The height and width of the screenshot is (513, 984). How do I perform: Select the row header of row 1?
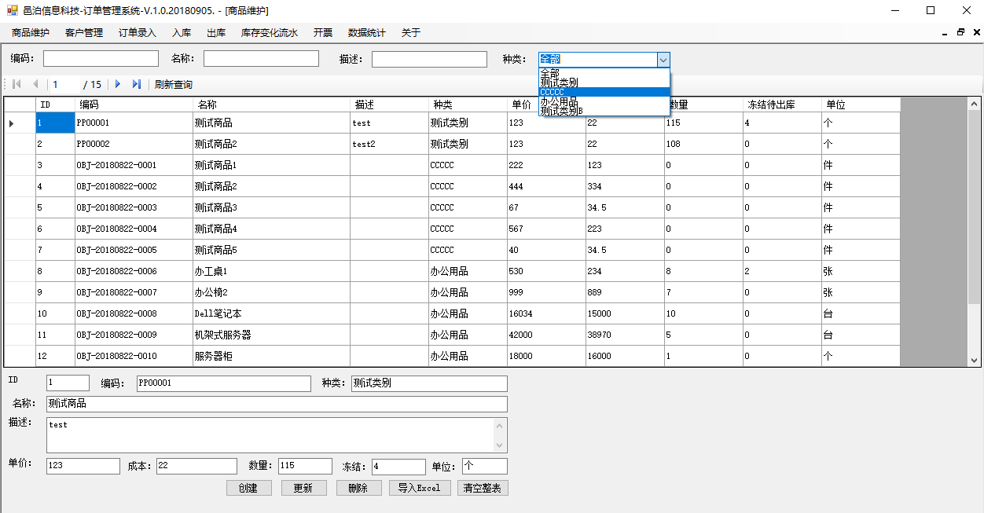pyautogui.click(x=20, y=123)
